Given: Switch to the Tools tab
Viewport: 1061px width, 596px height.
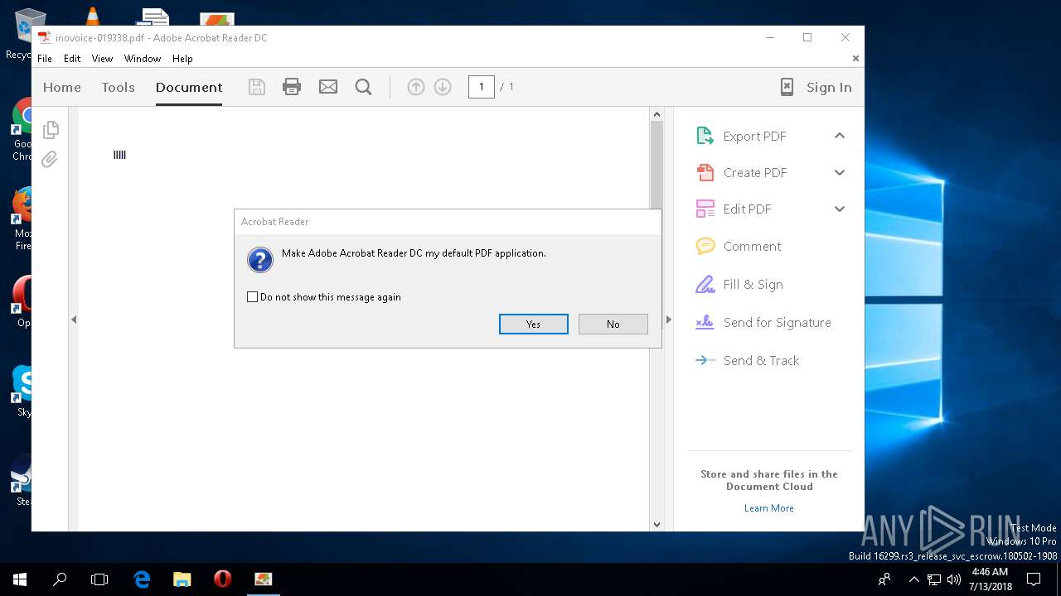Looking at the screenshot, I should [x=118, y=87].
